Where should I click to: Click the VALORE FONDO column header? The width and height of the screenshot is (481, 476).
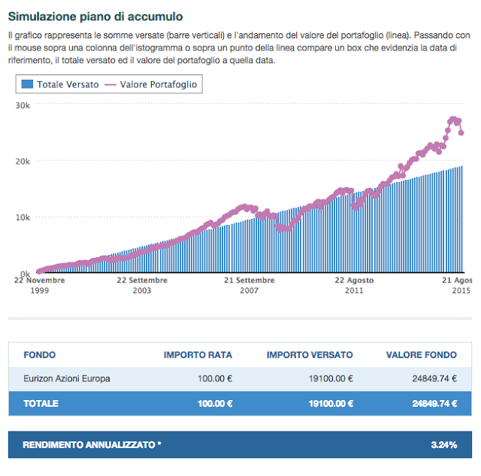(421, 355)
